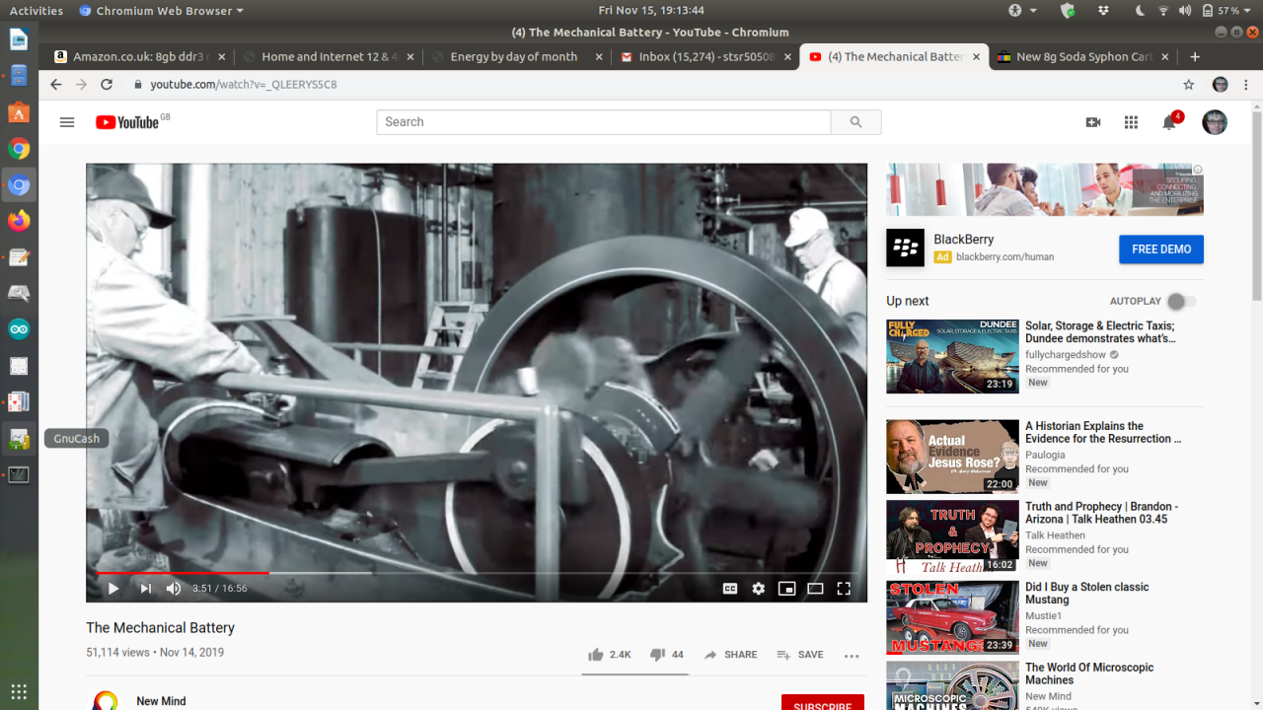
Task: Switch to the Energy by day of month tab
Action: click(513, 57)
